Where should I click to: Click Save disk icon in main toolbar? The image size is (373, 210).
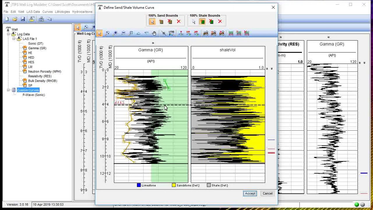point(23,19)
